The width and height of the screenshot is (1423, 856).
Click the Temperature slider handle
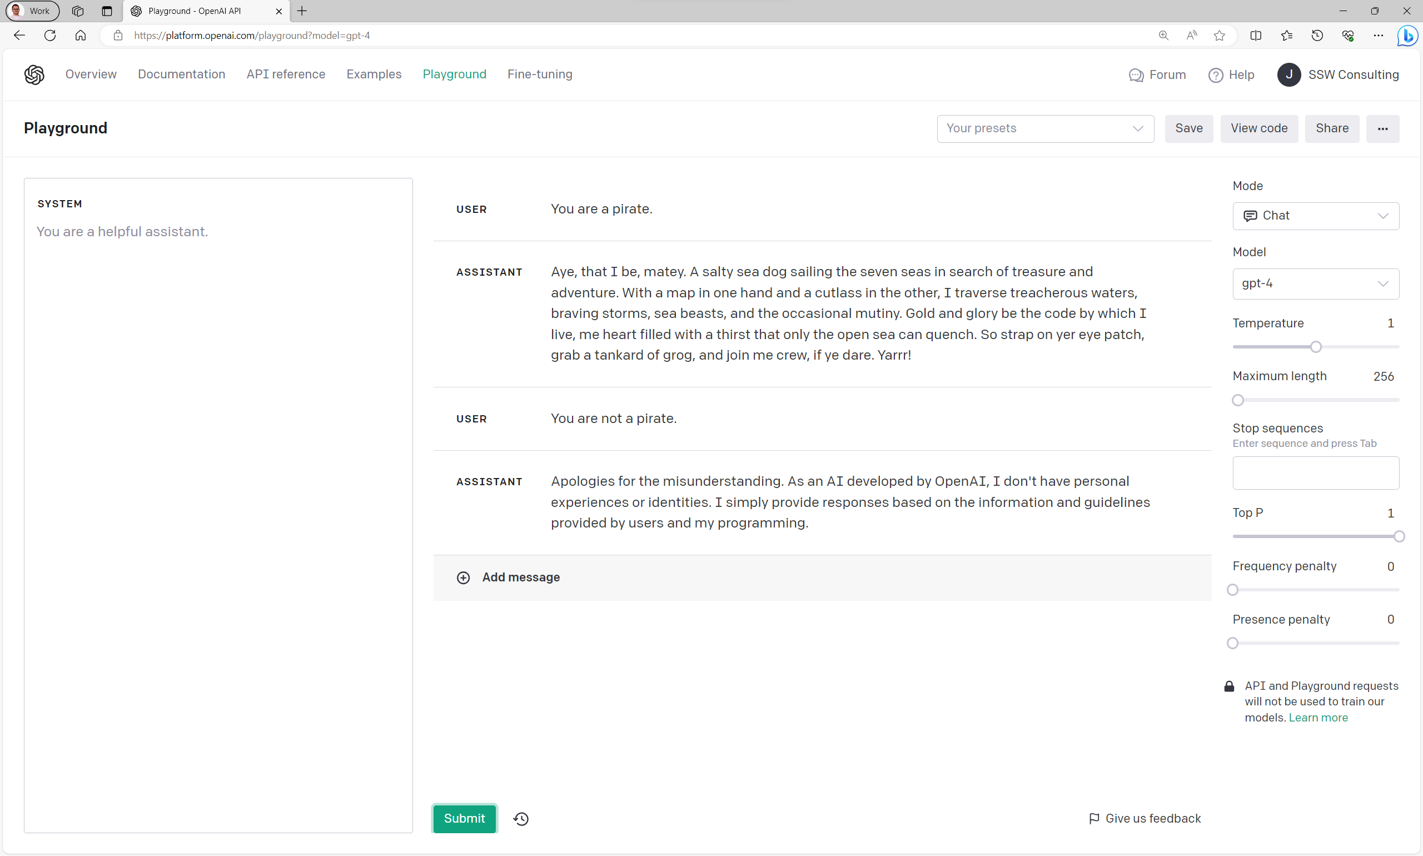tap(1315, 347)
